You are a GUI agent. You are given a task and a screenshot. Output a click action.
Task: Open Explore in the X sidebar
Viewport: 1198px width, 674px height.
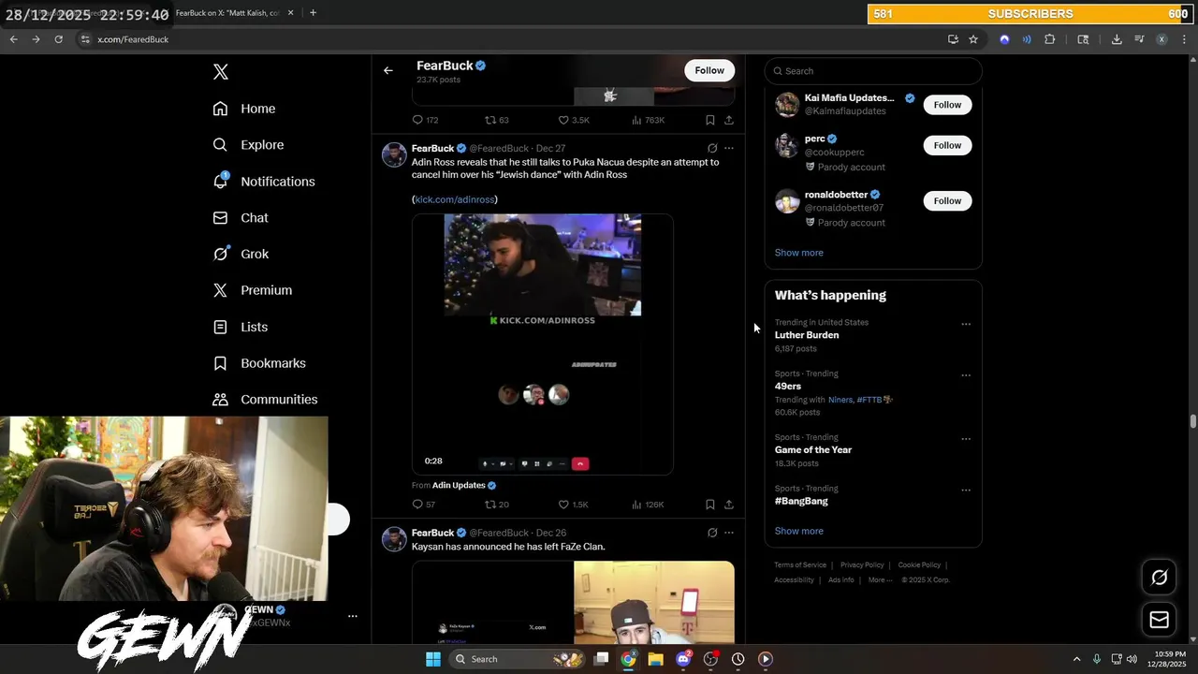tap(248, 145)
